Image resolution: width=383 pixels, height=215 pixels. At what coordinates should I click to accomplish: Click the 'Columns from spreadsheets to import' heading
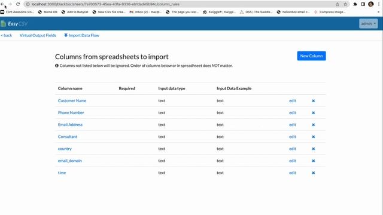112,57
